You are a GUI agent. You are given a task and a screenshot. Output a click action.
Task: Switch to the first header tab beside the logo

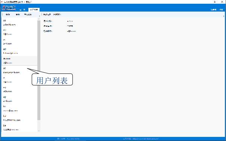click(22, 10)
